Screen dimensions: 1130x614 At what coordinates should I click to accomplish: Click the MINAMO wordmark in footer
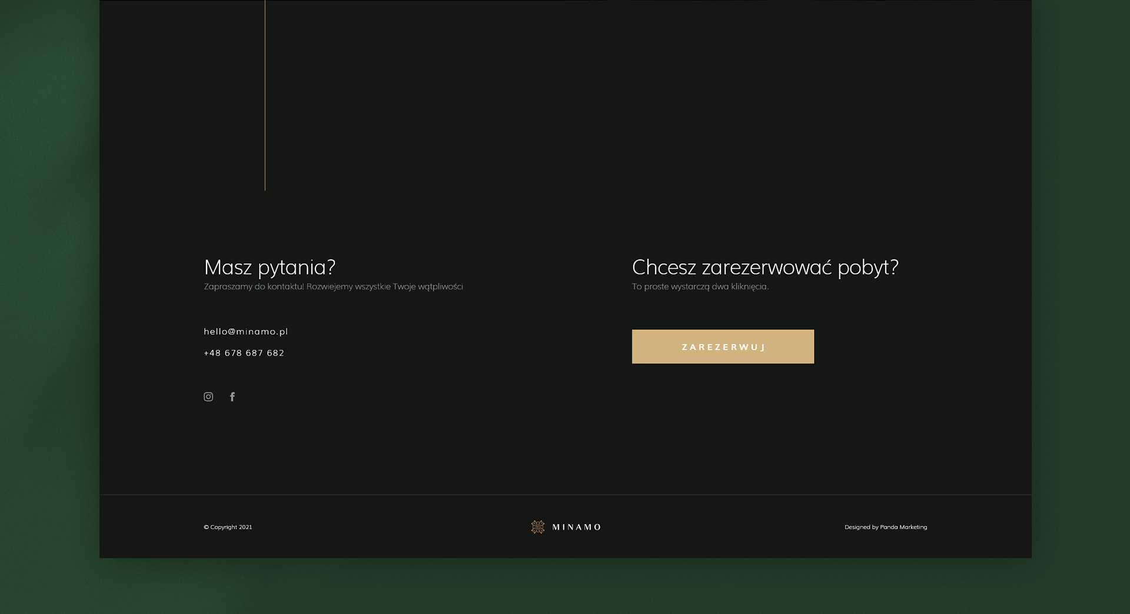click(x=577, y=527)
